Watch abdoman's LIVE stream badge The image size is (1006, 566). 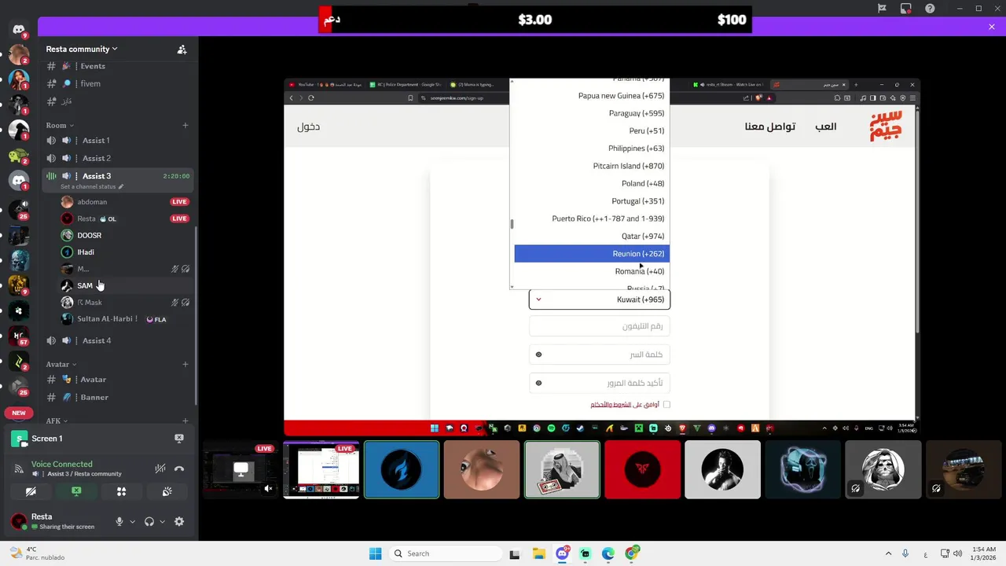[179, 201]
